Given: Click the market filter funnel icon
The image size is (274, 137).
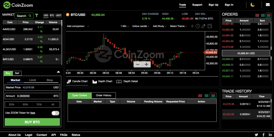Looking at the screenshot, I should point(36,15).
